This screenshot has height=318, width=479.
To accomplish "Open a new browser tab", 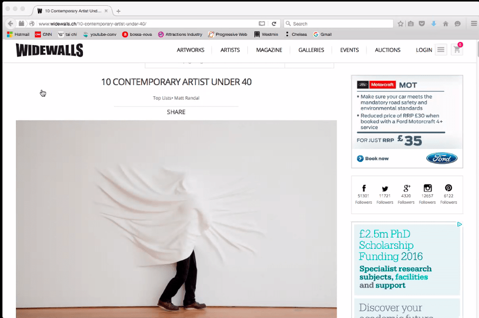I will [118, 11].
